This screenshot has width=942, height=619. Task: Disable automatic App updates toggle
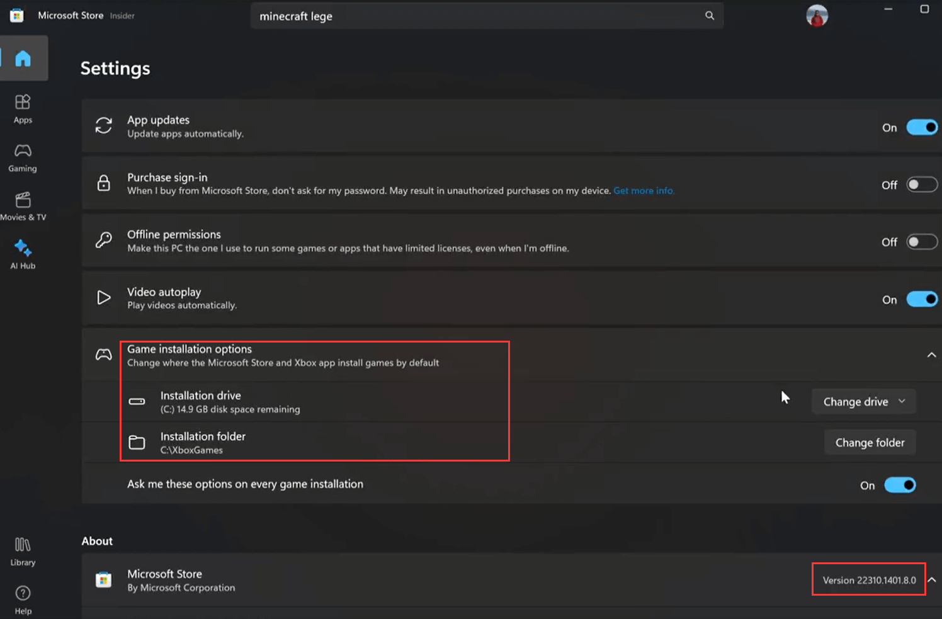[921, 127]
